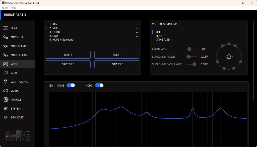This screenshot has width=257, height=147.
Task: Click the LOAD FILE button
Action: click(x=117, y=64)
